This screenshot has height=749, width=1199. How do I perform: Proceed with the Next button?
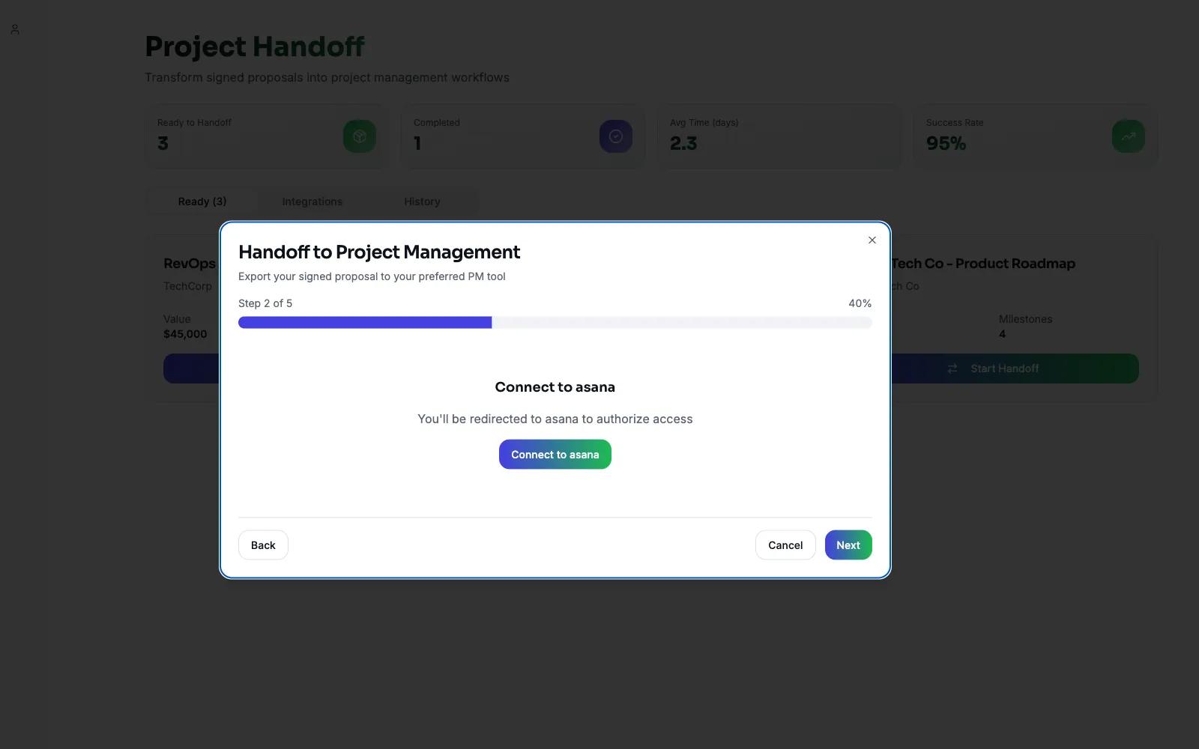848,545
